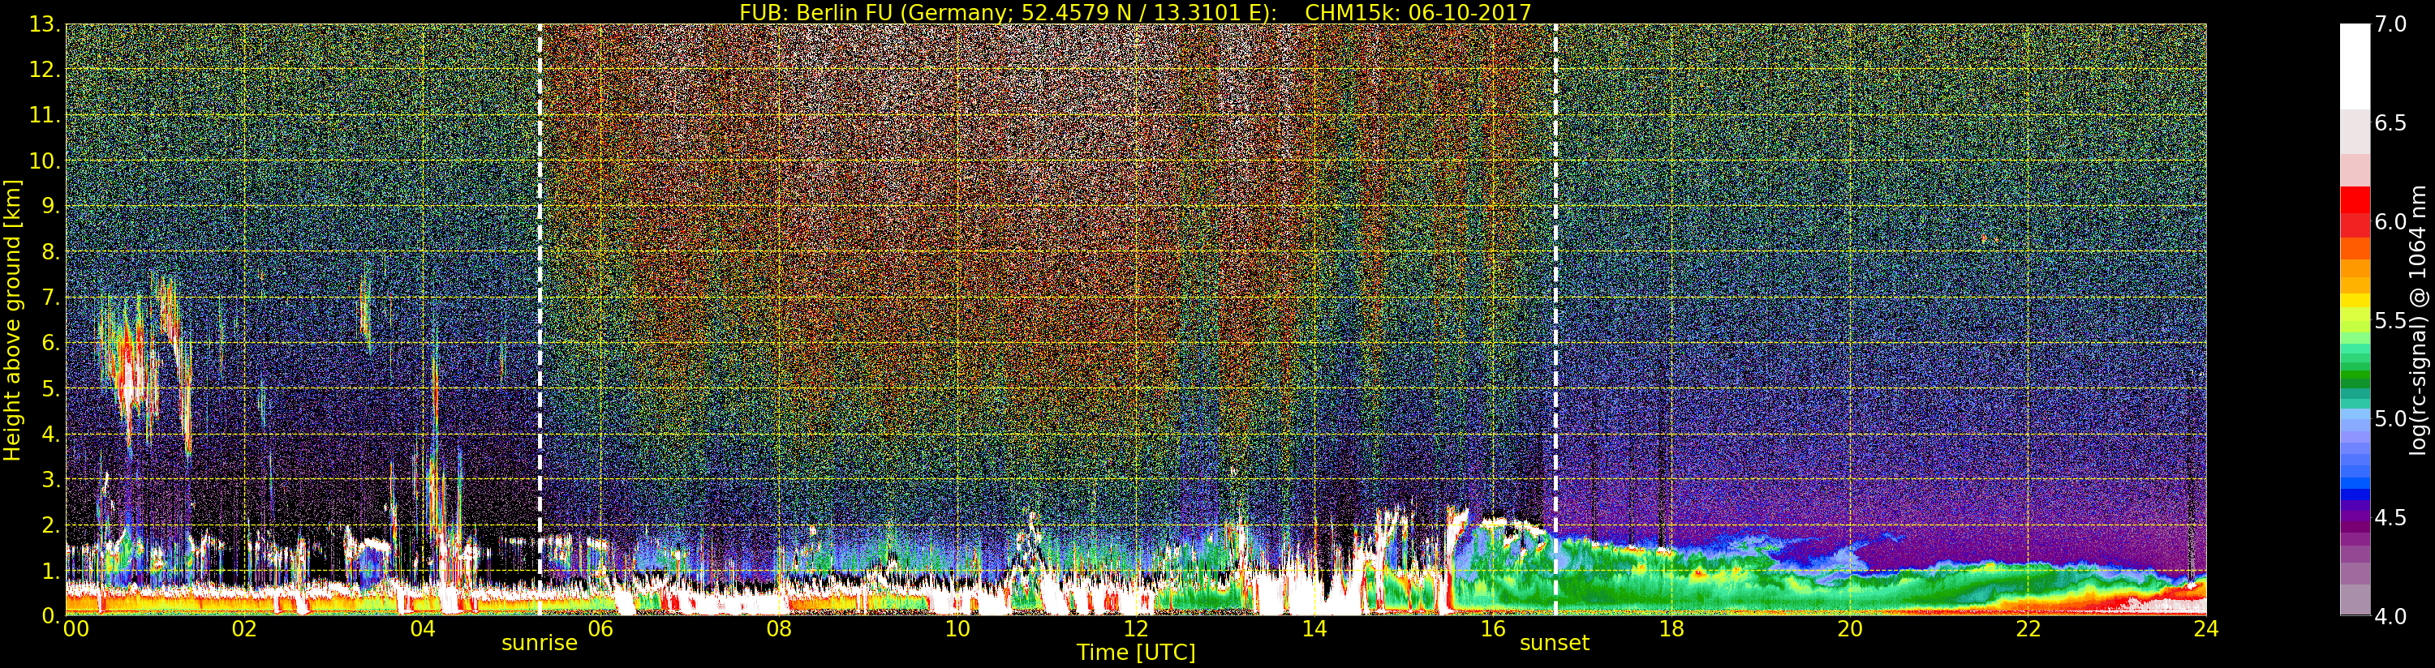Click the colorbar label "log(rc-signal) @ 1064 nm"
The width and height of the screenshot is (2435, 668).
tap(2419, 320)
